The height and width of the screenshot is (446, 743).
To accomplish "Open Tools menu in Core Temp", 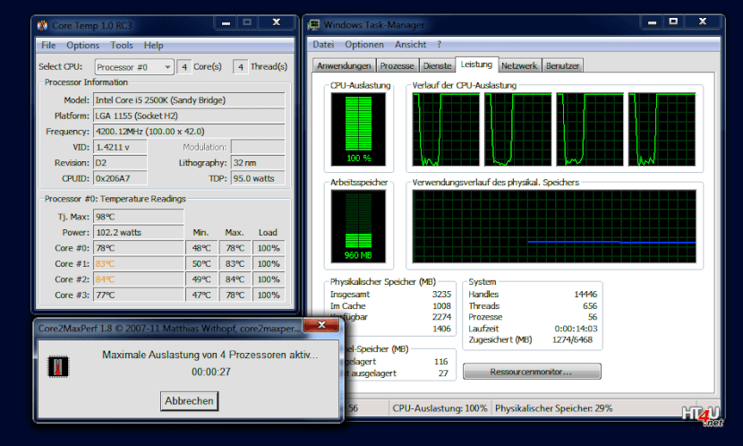I will click(122, 45).
